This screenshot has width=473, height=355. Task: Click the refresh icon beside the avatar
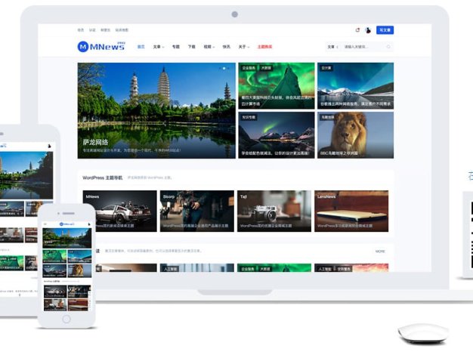click(x=357, y=30)
